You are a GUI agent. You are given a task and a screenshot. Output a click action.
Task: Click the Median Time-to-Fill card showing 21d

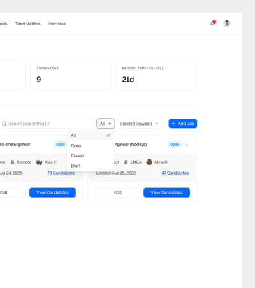click(156, 75)
